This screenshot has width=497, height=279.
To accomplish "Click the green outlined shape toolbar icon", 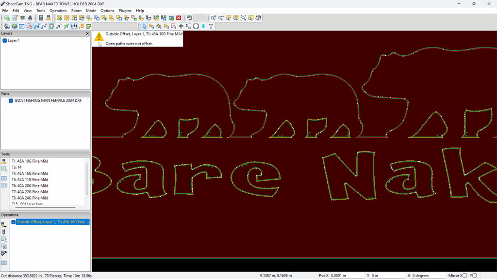I will [x=89, y=26].
